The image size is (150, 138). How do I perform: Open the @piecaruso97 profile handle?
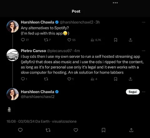tap(59, 51)
